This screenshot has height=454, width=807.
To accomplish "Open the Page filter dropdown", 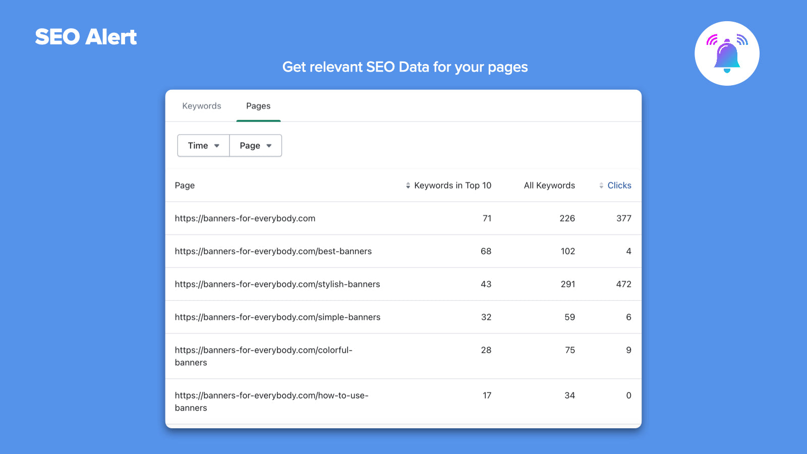I will pyautogui.click(x=256, y=145).
